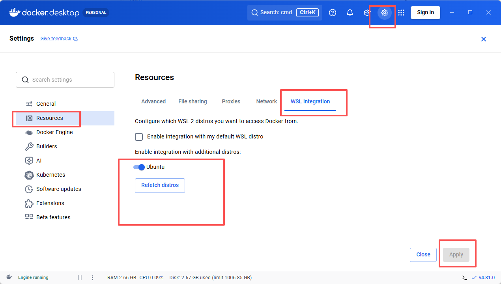Click the AI sparkle icon in the sidebar
This screenshot has height=284, width=501.
coord(29,161)
